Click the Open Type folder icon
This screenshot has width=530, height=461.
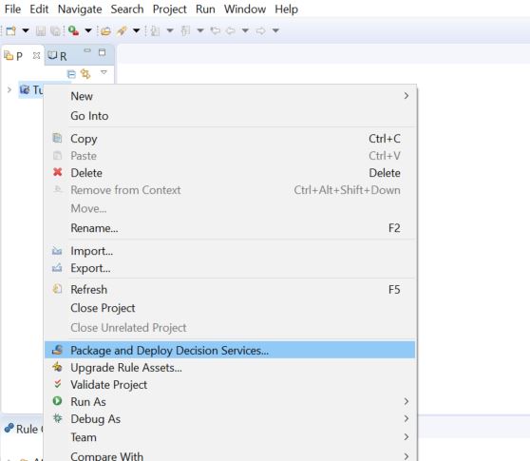[x=105, y=31]
